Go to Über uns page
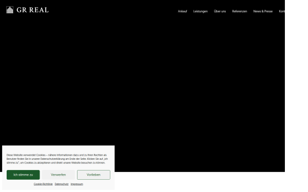The image size is (308, 192). pyautogui.click(x=220, y=11)
